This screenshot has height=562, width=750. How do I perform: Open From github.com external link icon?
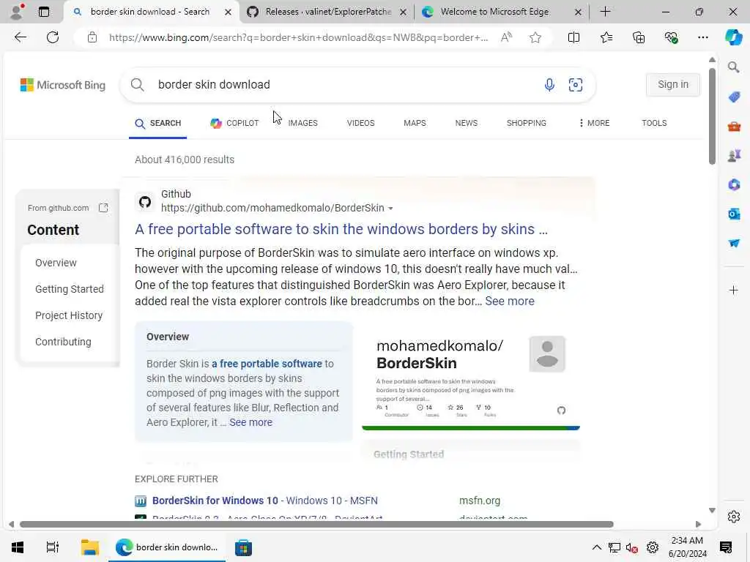(103, 208)
